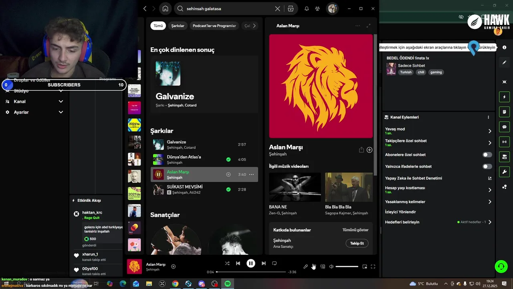Select Podcast'ler ve Programlar filter
The height and width of the screenshot is (289, 513).
[x=214, y=26]
